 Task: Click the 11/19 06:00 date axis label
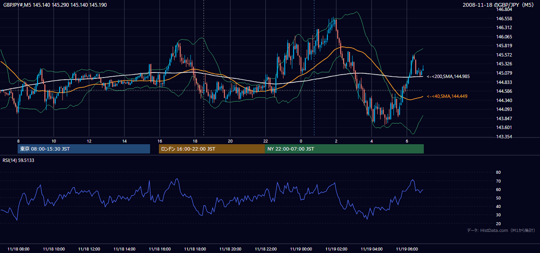coord(407,249)
